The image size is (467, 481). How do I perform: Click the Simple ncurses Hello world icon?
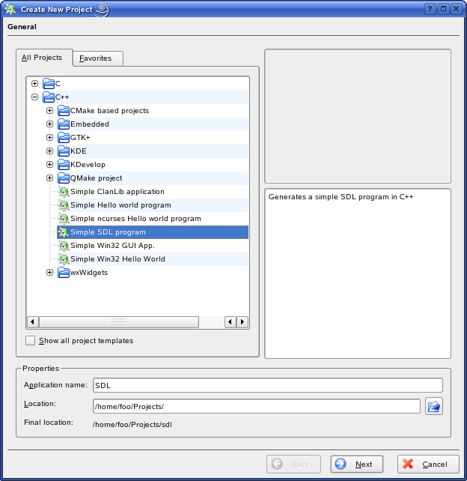coord(64,219)
